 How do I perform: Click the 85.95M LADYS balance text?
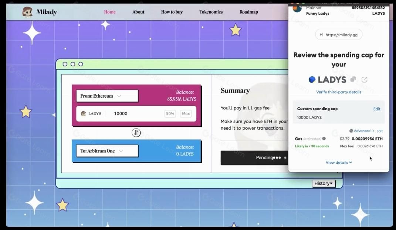point(182,99)
